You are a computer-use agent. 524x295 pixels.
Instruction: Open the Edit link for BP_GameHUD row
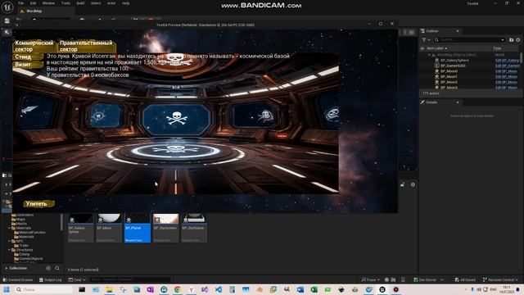coord(507,66)
